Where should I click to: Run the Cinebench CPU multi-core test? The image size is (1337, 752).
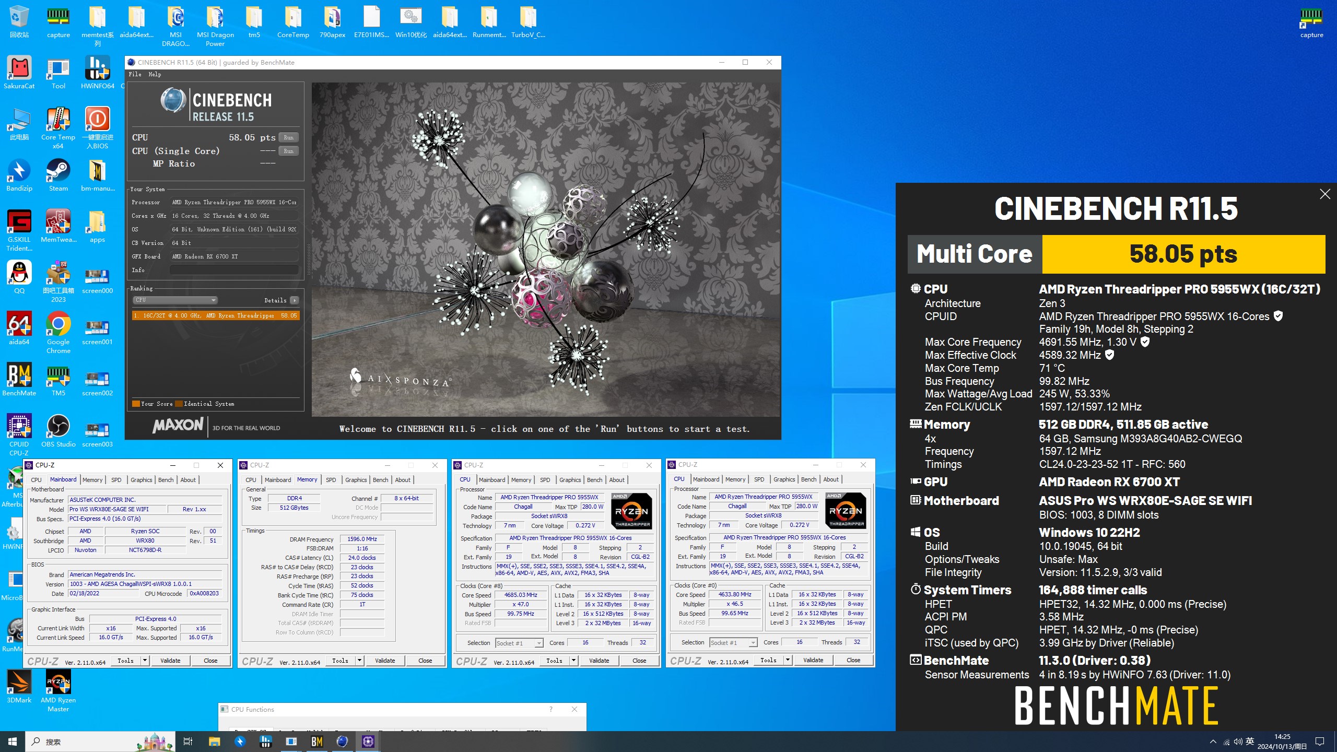coord(289,137)
